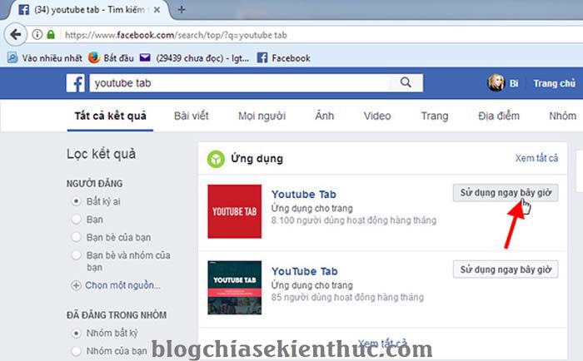Close the youtube tab browser tab
The image size is (583, 361).
pos(157,10)
